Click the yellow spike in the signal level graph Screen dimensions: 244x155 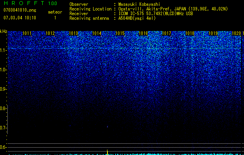point(107,152)
